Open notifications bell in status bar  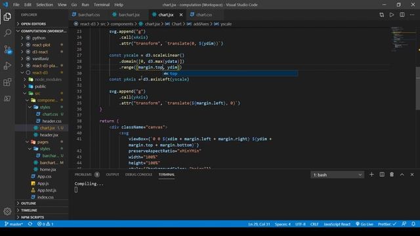coord(413,224)
